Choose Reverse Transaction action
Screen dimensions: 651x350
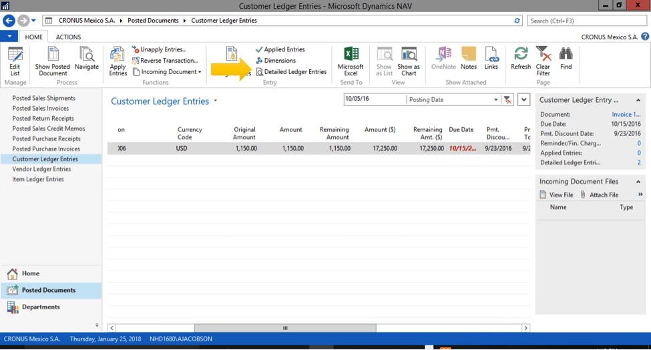165,61
